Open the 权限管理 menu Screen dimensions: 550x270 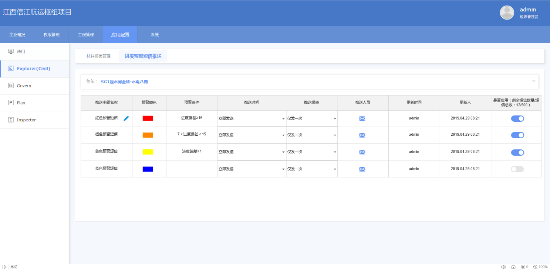click(51, 35)
